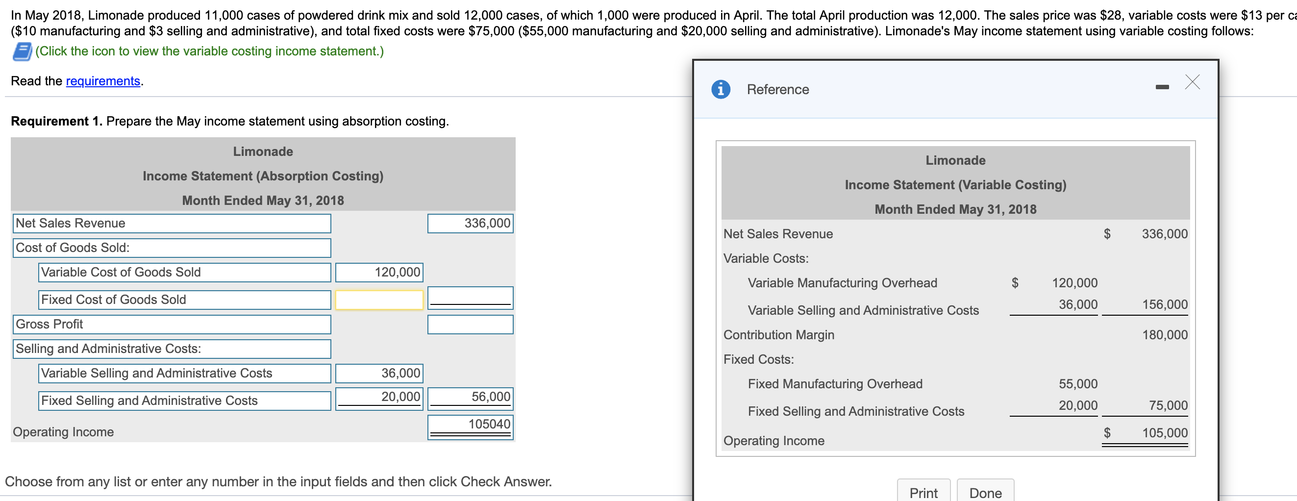The width and height of the screenshot is (1297, 501).
Task: Select the Net Sales Revenue label field
Action: (172, 224)
